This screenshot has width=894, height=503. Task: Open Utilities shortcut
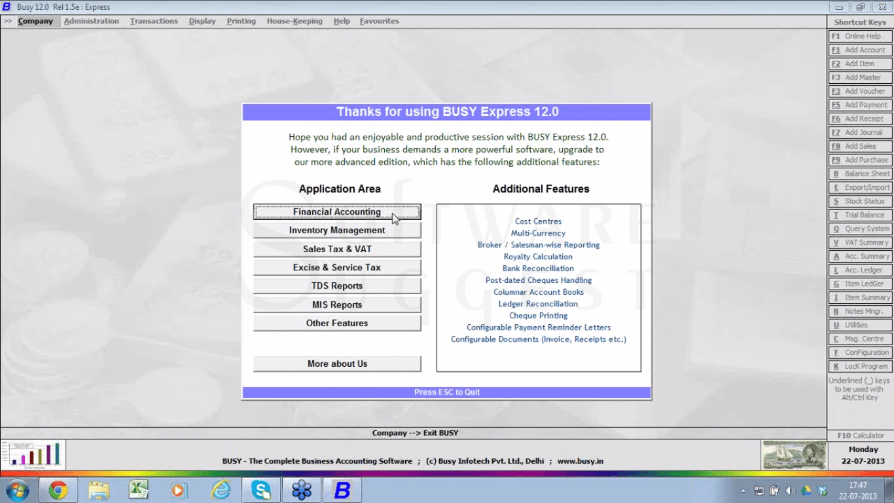click(x=860, y=325)
